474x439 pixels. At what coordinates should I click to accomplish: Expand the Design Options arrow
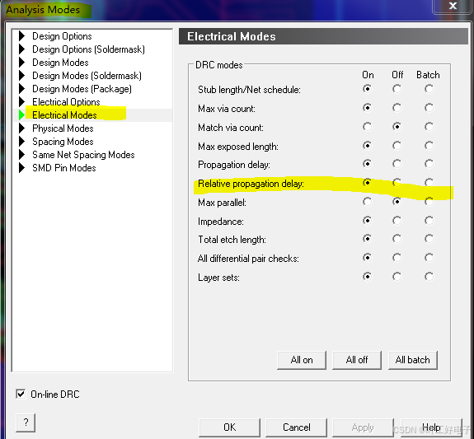pyautogui.click(x=21, y=36)
